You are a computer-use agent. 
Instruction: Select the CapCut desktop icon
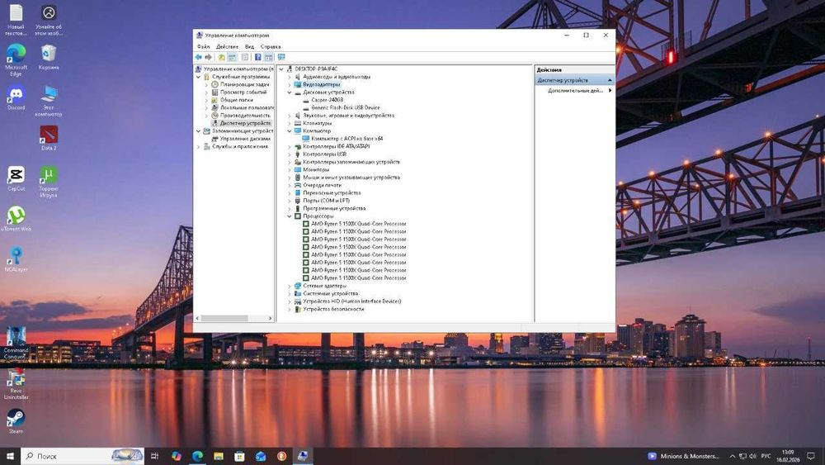(x=16, y=175)
